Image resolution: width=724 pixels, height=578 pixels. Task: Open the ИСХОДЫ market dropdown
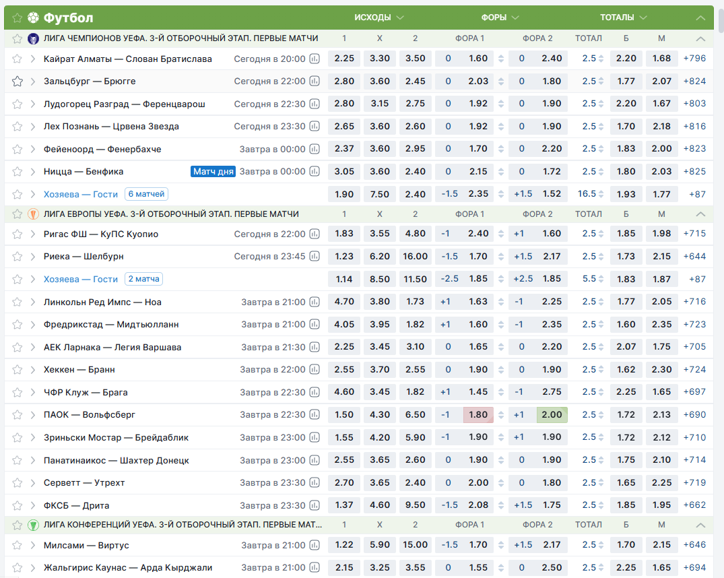point(379,18)
